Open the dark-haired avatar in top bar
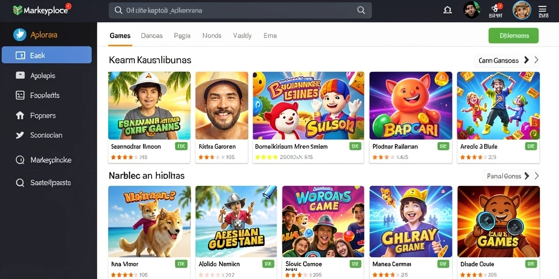 (x=472, y=10)
